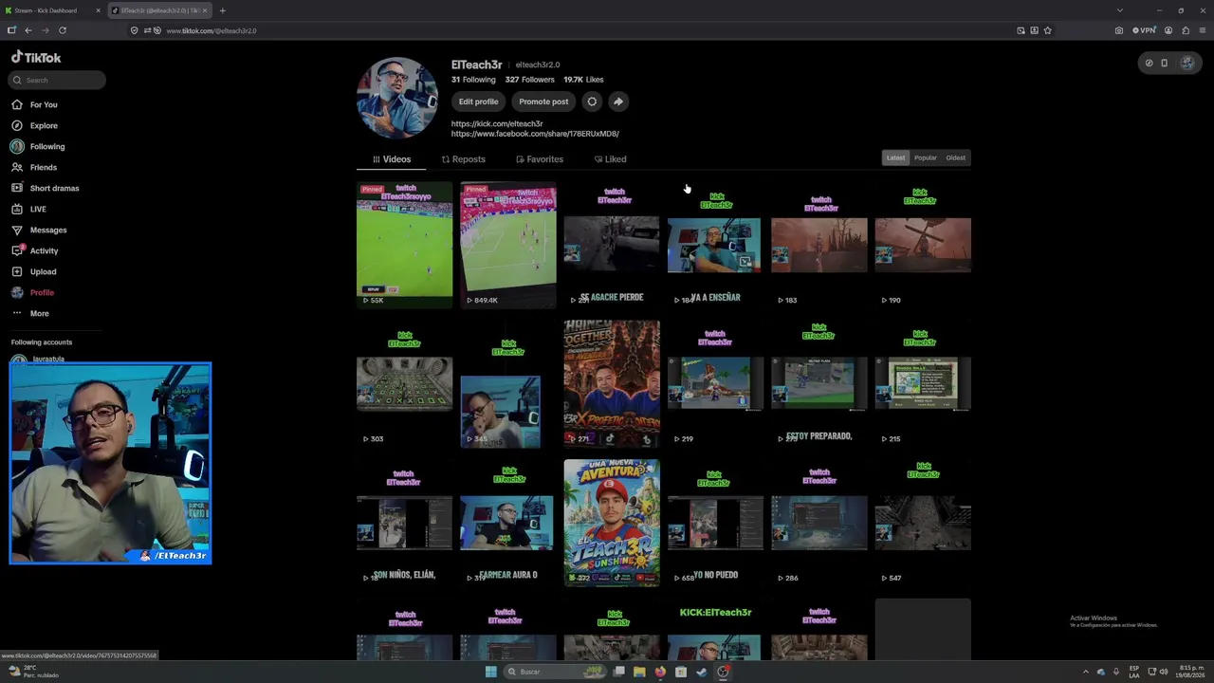
Task: Open profile settings gear icon
Action: coord(592,102)
